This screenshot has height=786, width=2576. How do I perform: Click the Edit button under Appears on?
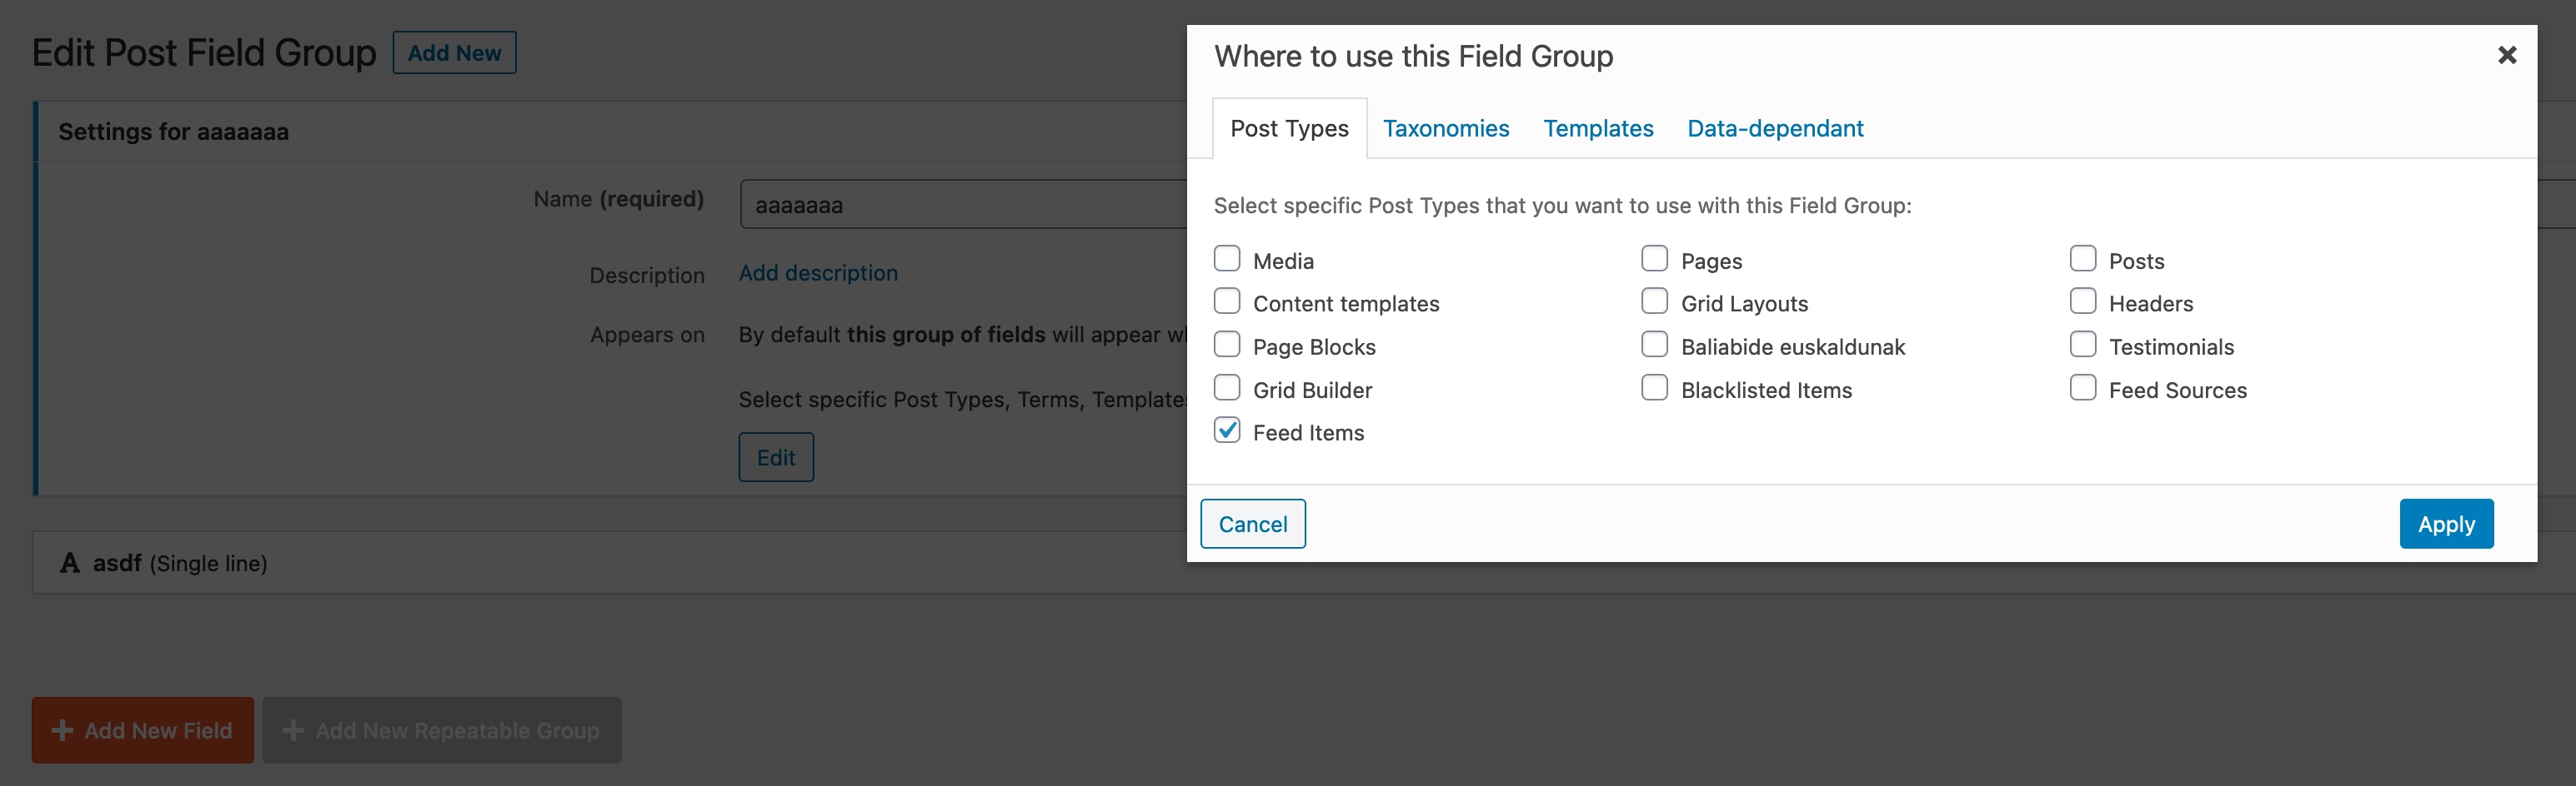[x=776, y=457]
